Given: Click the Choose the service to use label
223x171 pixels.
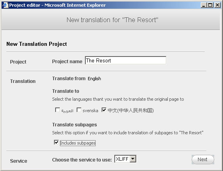Looking at the screenshot, I should pos(82,160).
